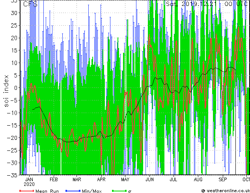
Task: Click the y-axis value -15
Action: [x=13, y=125]
